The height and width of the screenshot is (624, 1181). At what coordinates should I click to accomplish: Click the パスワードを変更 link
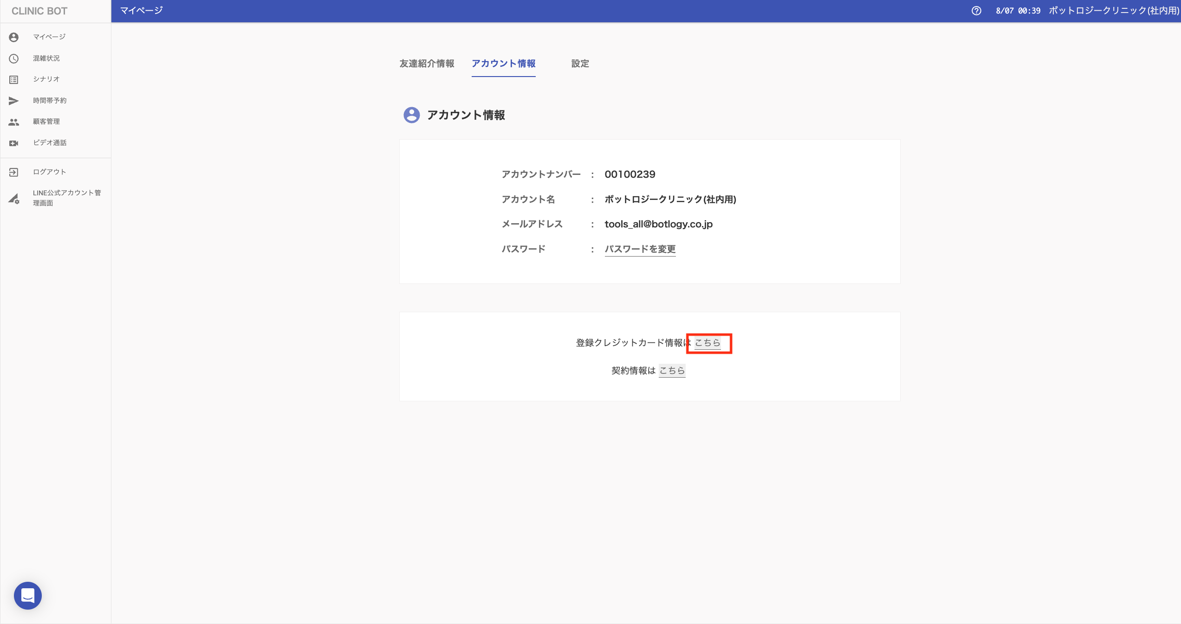coord(640,249)
